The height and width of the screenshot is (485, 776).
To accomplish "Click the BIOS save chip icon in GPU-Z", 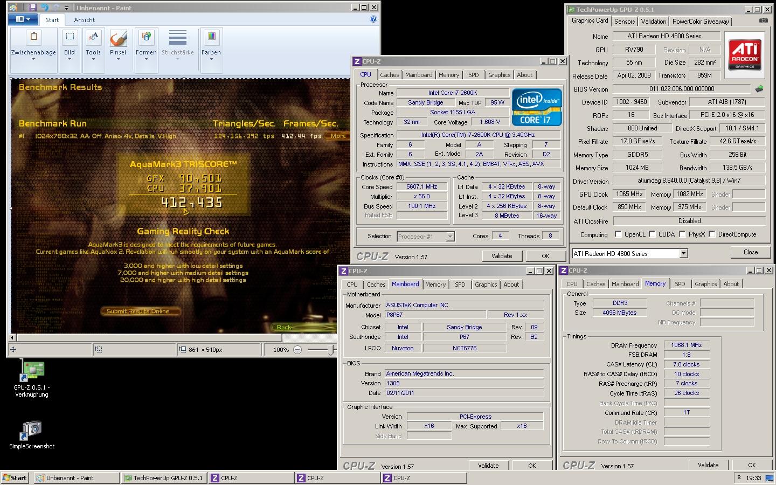I will click(x=760, y=89).
